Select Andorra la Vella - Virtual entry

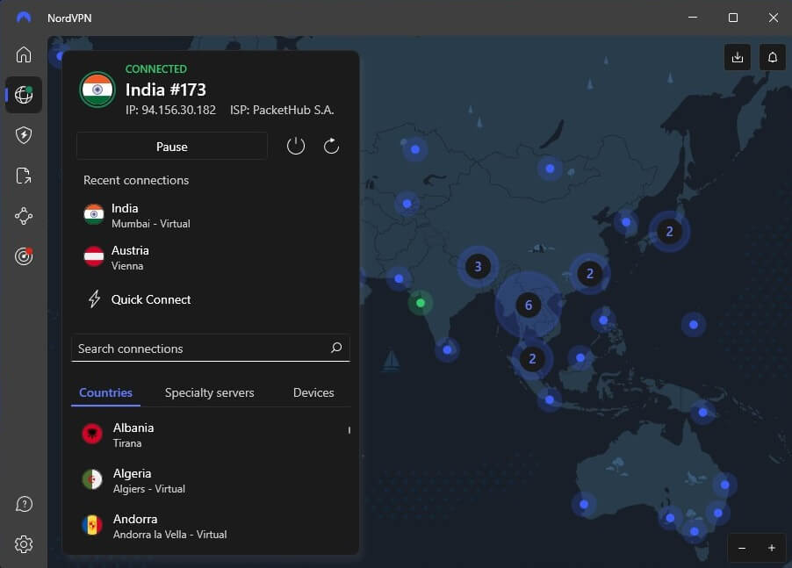pos(210,526)
